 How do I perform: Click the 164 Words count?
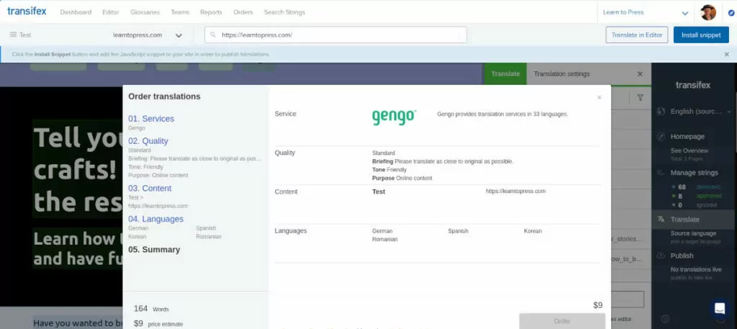point(151,309)
